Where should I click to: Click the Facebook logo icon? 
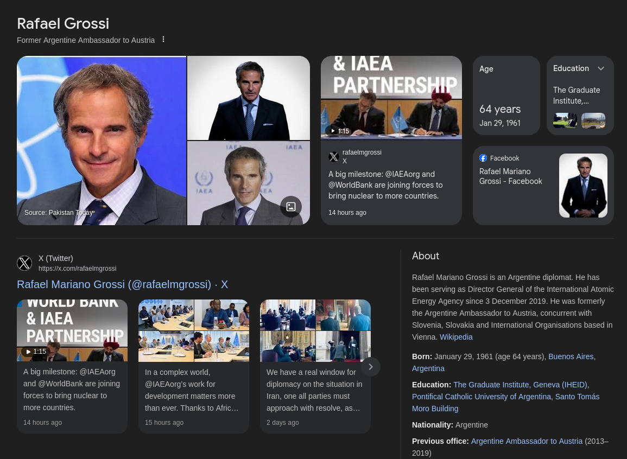point(483,158)
